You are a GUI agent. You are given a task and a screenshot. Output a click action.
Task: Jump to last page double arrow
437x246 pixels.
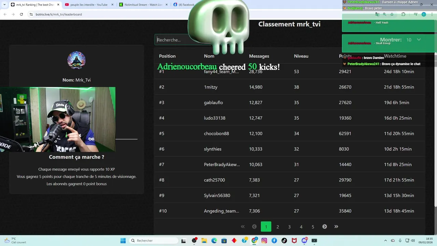pos(336,227)
